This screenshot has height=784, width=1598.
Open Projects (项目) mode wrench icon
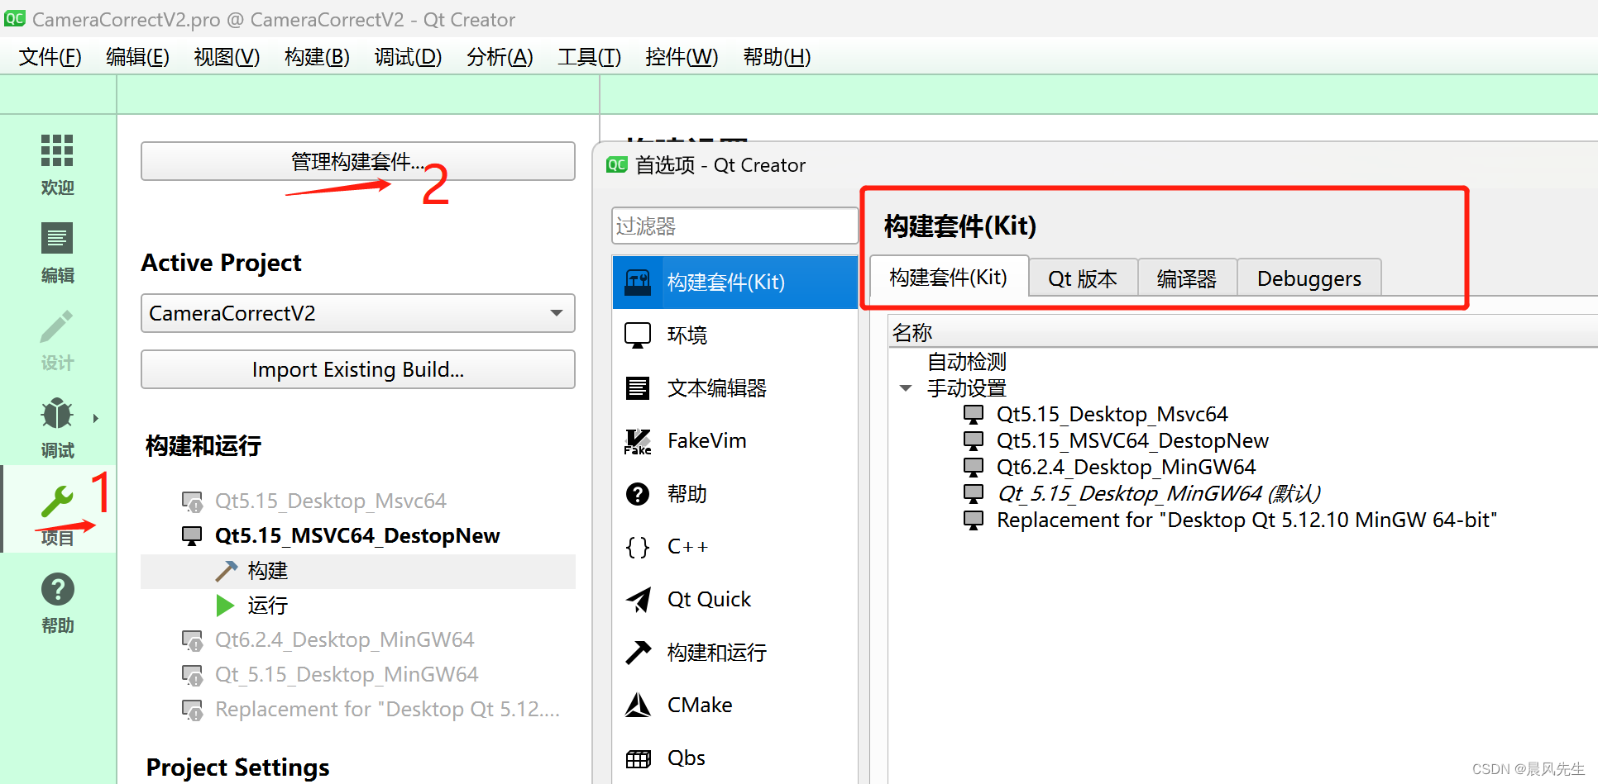(x=57, y=501)
